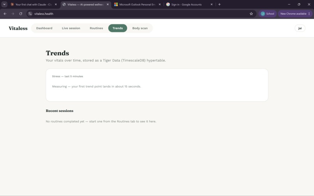Screen dimensions: 314x196
Task: Click the 'Stress — last 5 minutes' label
Action: click(67, 76)
